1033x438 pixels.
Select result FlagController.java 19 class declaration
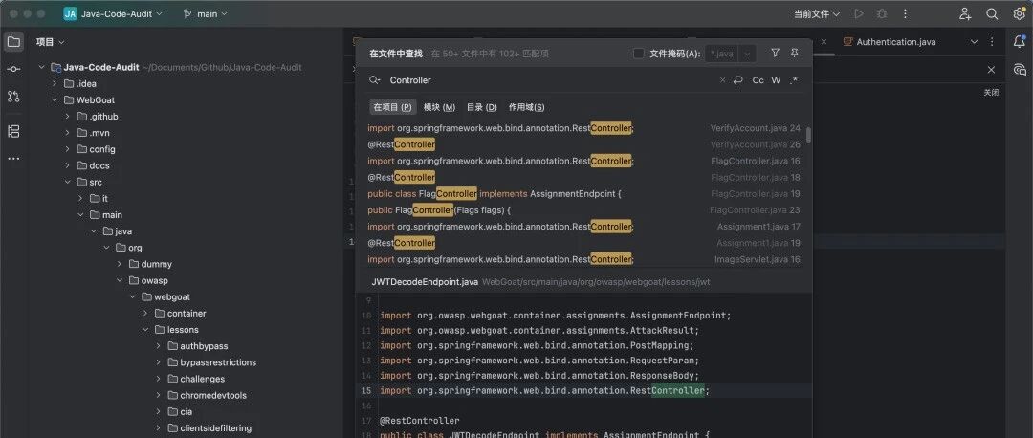583,194
